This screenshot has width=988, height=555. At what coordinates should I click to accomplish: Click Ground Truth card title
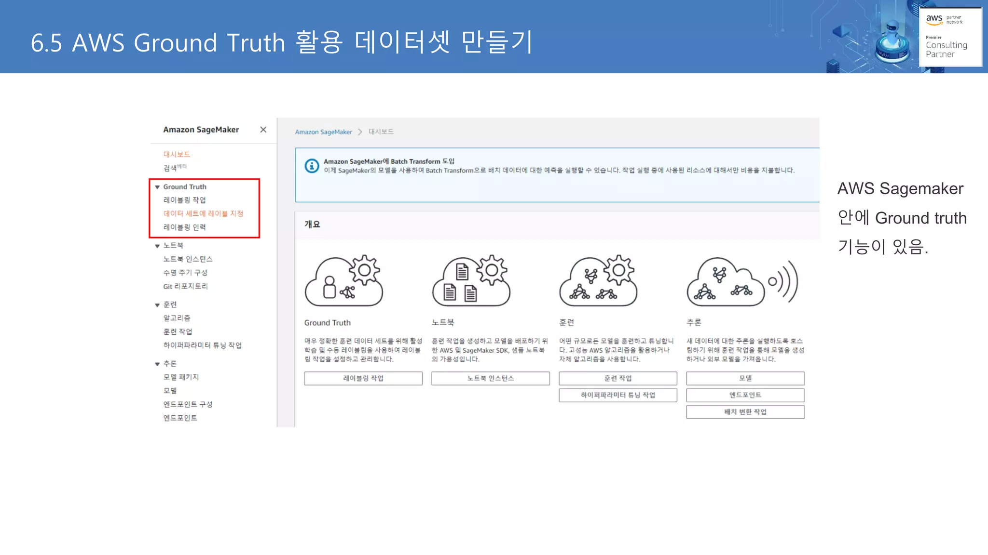(x=328, y=323)
